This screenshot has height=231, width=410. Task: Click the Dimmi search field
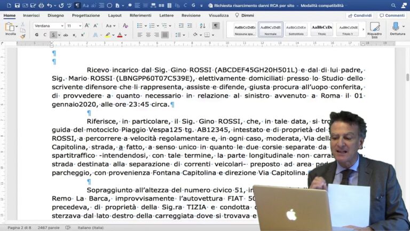(x=245, y=16)
